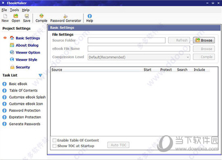The image size is (222, 160).
Task: Open the Tools menu
Action: [14, 10]
